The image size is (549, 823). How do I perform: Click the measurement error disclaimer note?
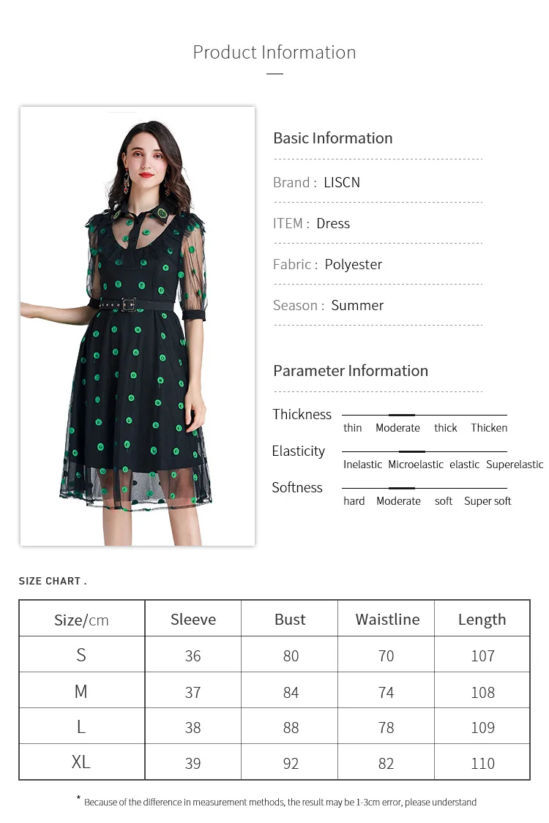(277, 802)
